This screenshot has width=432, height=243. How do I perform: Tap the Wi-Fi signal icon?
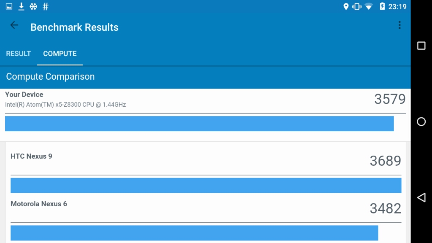[x=369, y=6]
